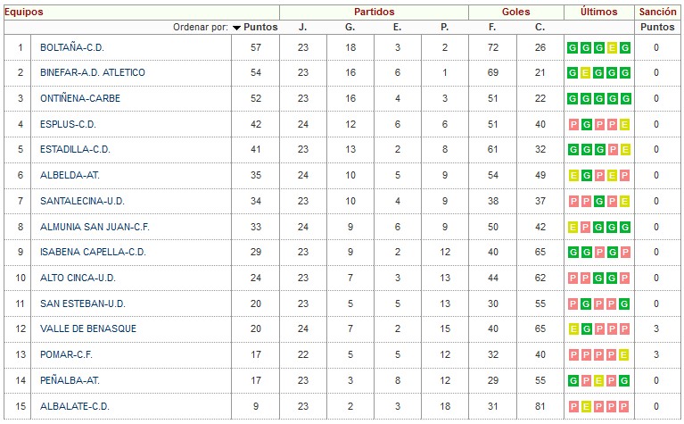Screen dimensions: 684x424
Task: Click the Últimos column header
Action: pyautogui.click(x=599, y=12)
